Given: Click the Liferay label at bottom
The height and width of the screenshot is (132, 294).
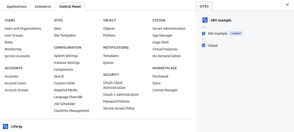Looking at the screenshot, I should click(17, 126).
